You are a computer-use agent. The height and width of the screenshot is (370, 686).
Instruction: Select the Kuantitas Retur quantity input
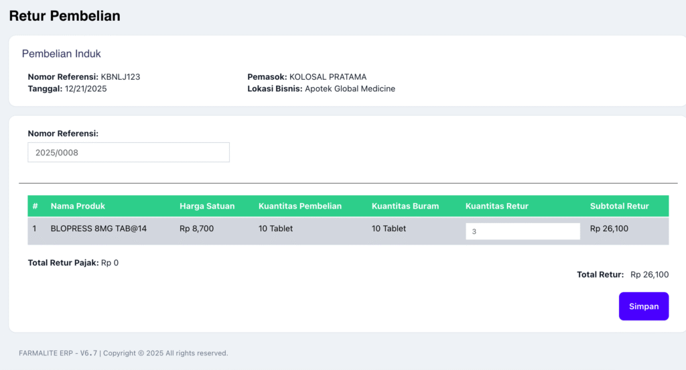point(523,231)
